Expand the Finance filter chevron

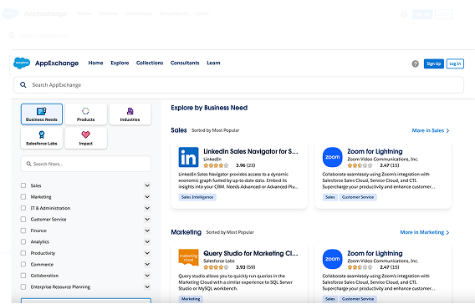coord(147,231)
